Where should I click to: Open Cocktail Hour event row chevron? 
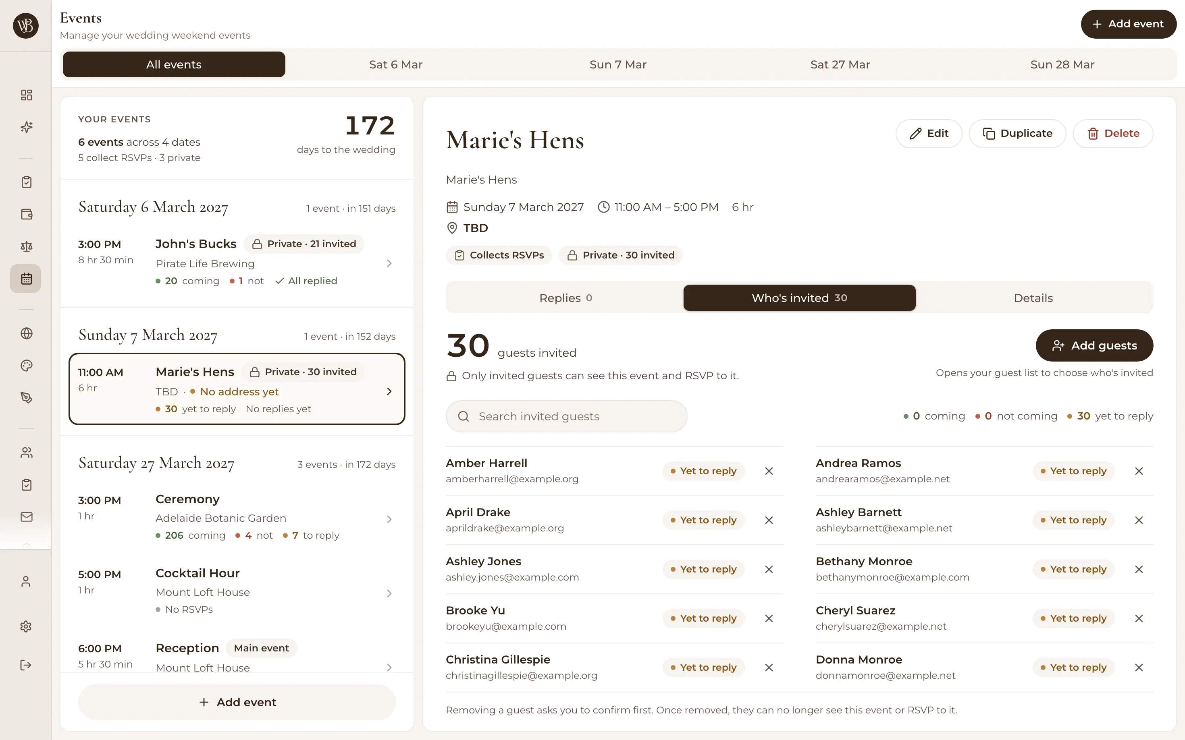(389, 593)
